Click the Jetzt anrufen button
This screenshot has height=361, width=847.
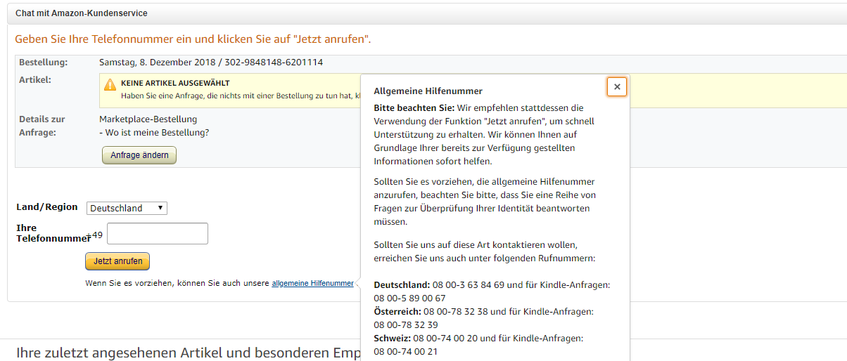click(x=117, y=261)
